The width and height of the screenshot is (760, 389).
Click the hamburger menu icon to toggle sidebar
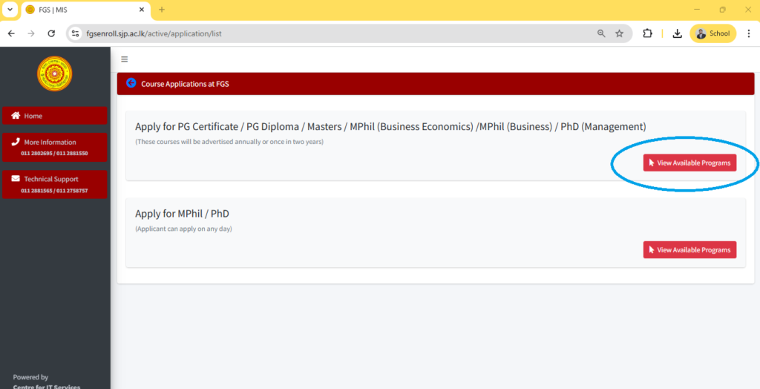click(x=124, y=59)
